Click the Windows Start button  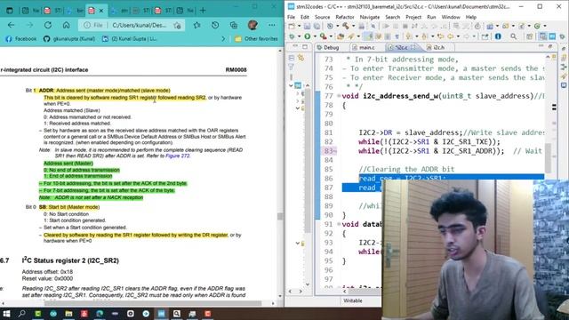point(6,314)
